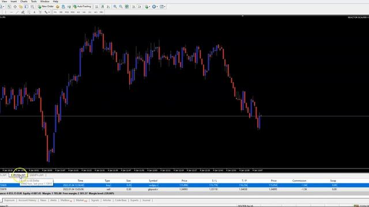
Task: Switch timeframe to H4
Action: coord(84,12)
